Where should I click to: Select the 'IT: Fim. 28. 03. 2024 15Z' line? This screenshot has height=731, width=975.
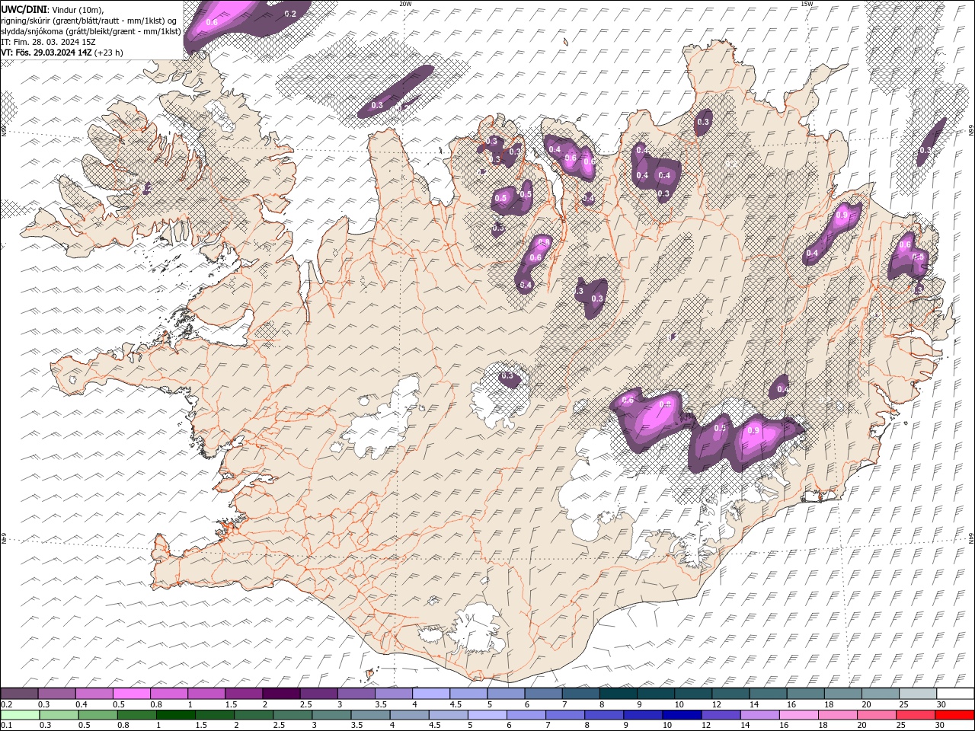48,42
